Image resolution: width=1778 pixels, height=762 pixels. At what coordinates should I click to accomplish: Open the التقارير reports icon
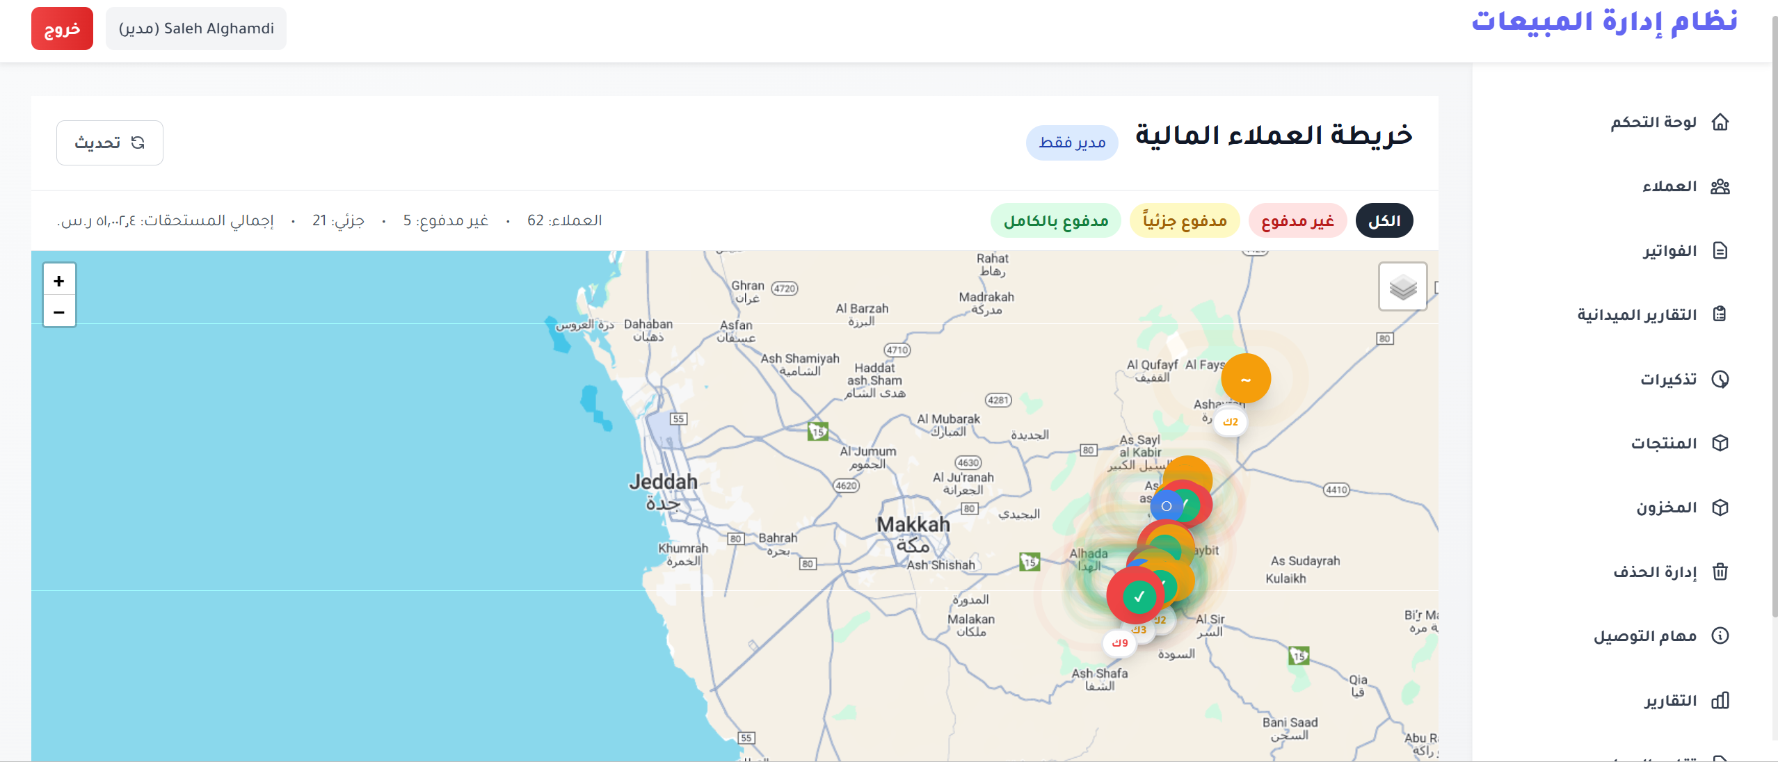pyautogui.click(x=1720, y=700)
